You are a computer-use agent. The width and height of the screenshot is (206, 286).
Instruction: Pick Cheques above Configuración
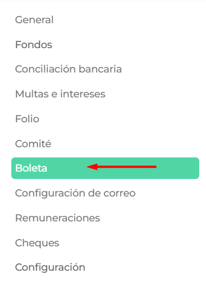37,243
